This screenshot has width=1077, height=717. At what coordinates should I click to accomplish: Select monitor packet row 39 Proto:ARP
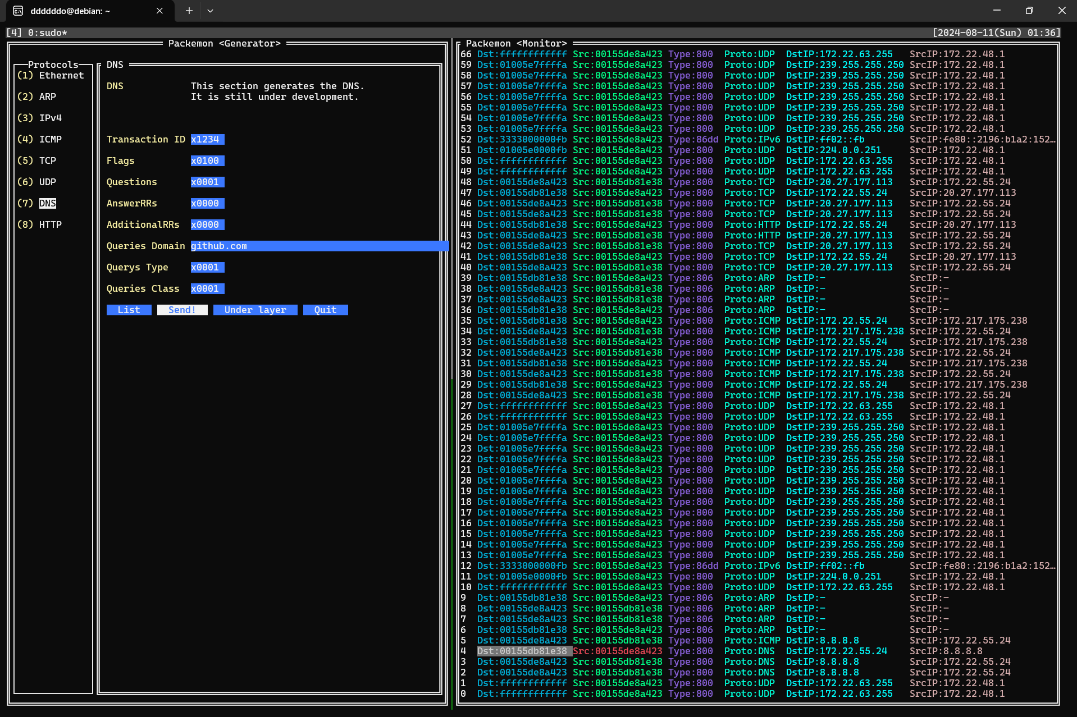point(758,278)
